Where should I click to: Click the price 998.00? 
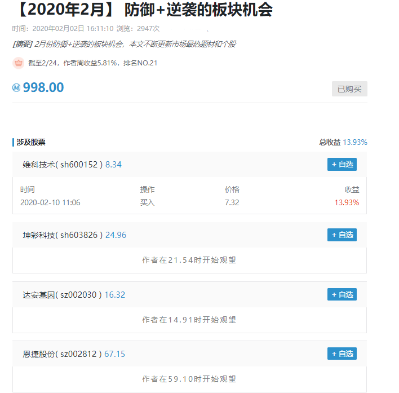pos(43,87)
